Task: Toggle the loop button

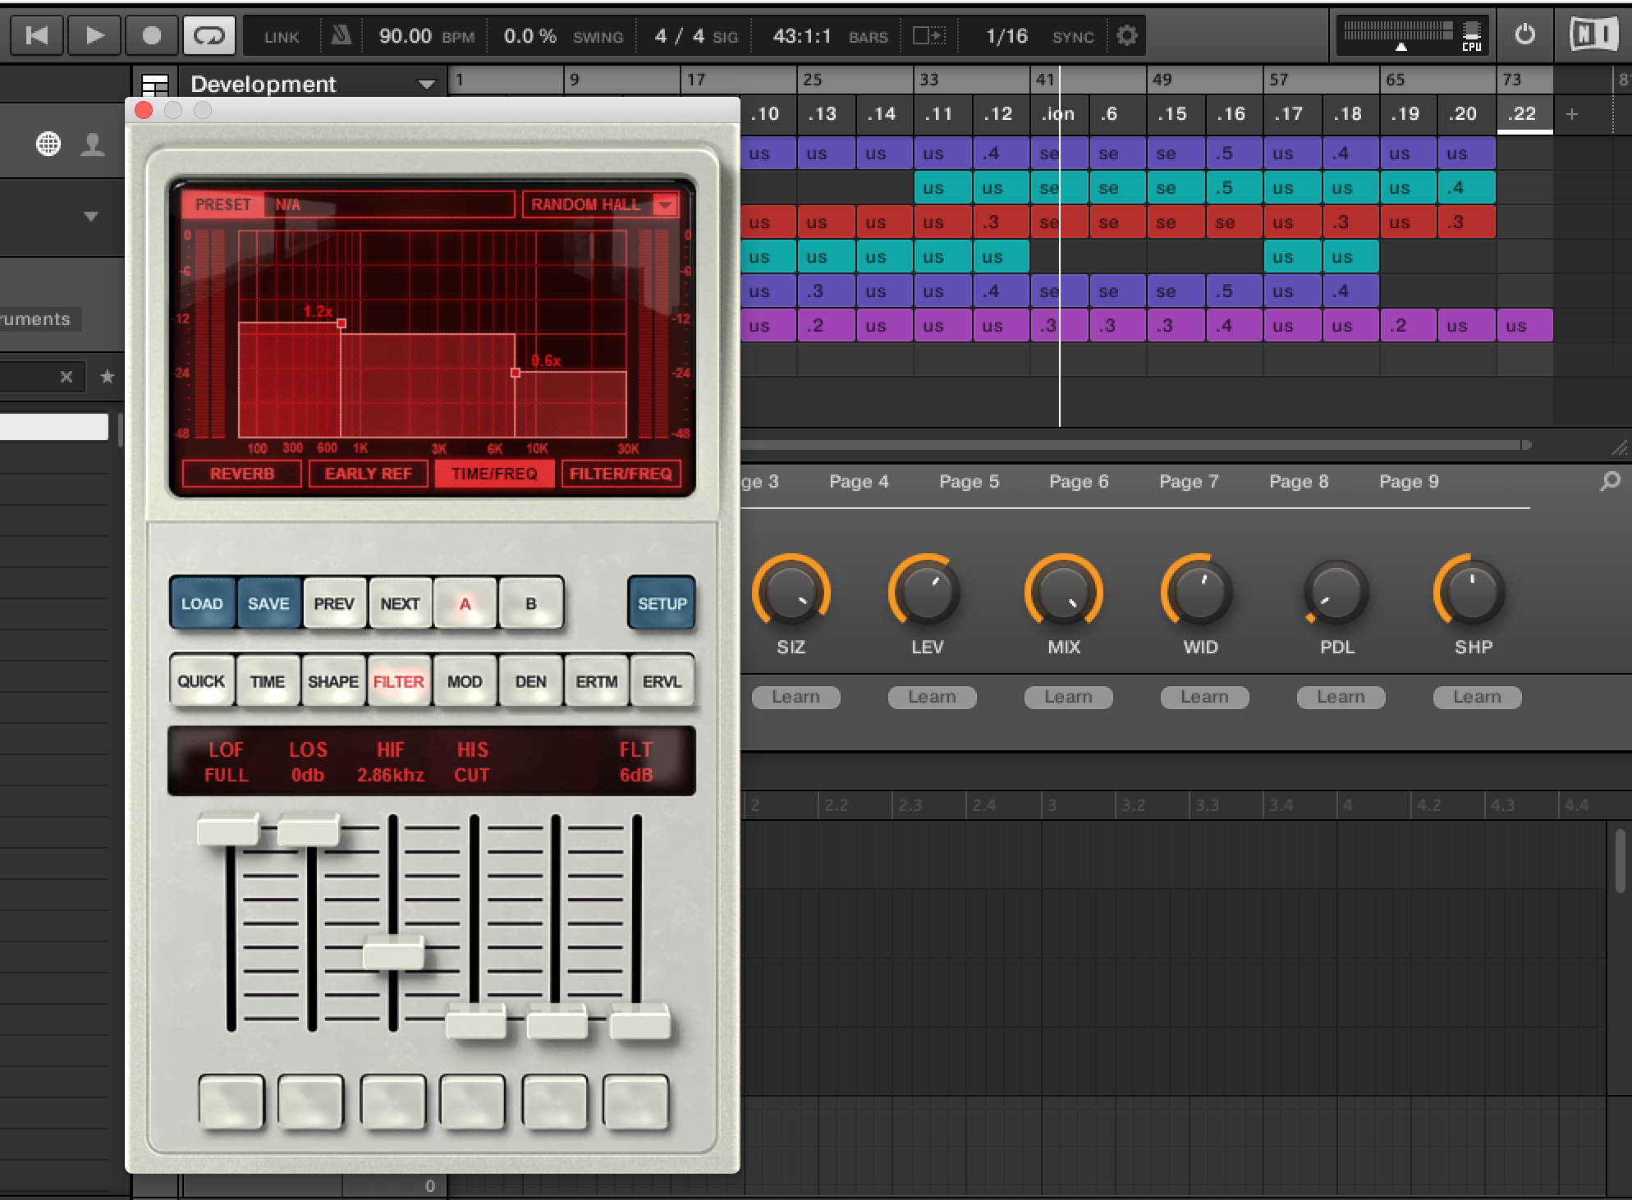Action: [209, 35]
